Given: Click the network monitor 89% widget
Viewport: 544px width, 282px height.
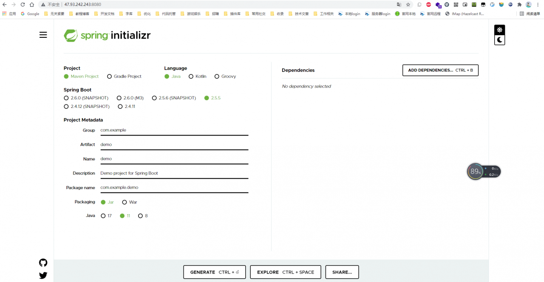Looking at the screenshot, I should coord(484,172).
